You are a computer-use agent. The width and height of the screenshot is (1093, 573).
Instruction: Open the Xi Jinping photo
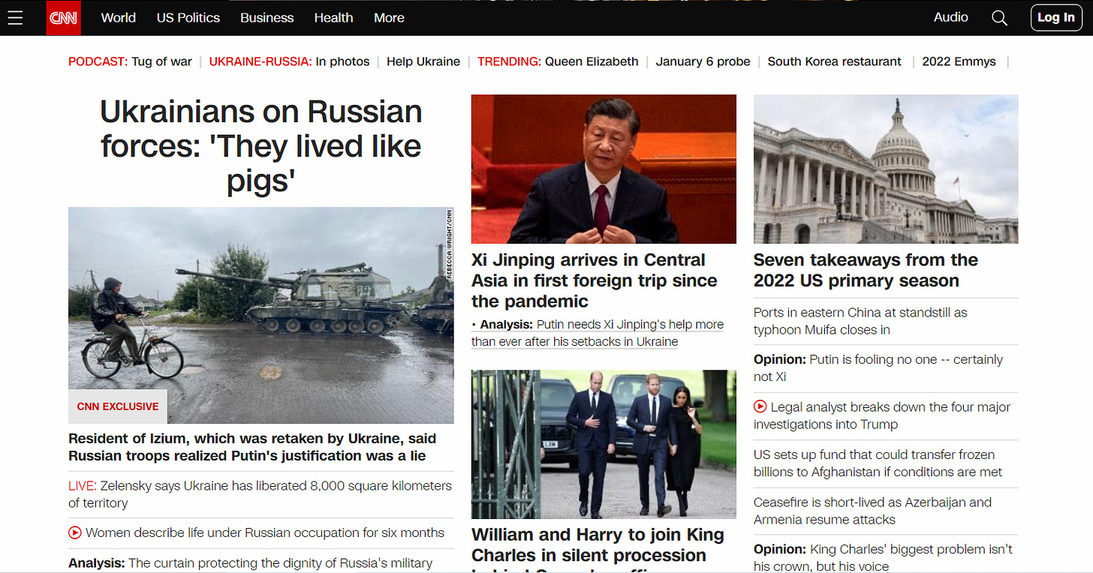click(x=604, y=169)
